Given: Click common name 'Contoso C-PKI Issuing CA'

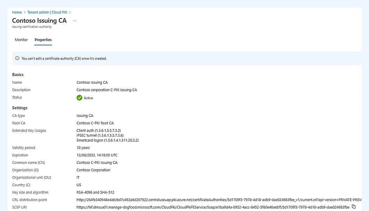Looking at the screenshot, I should coord(97,163).
